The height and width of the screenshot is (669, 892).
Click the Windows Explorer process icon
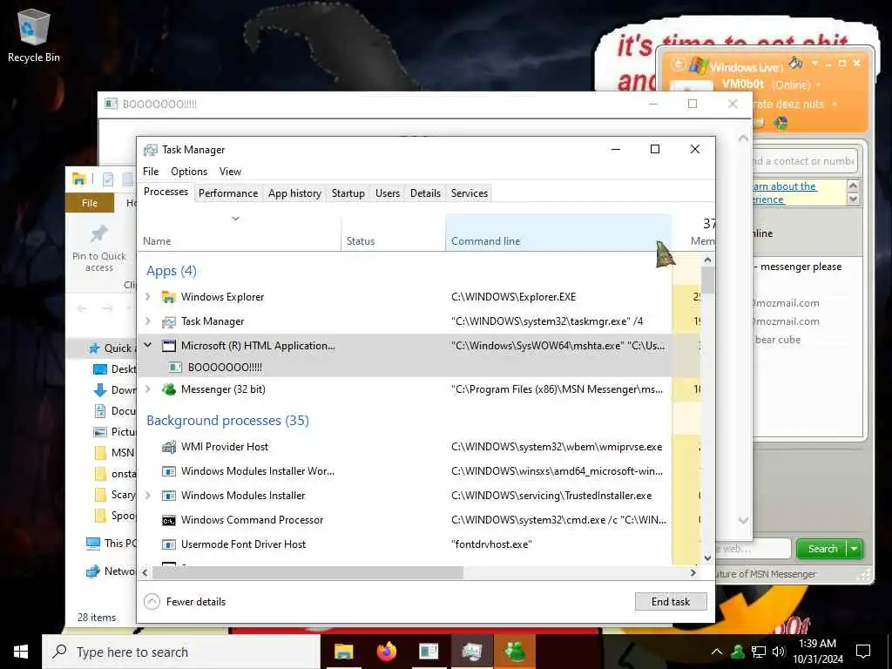point(168,297)
